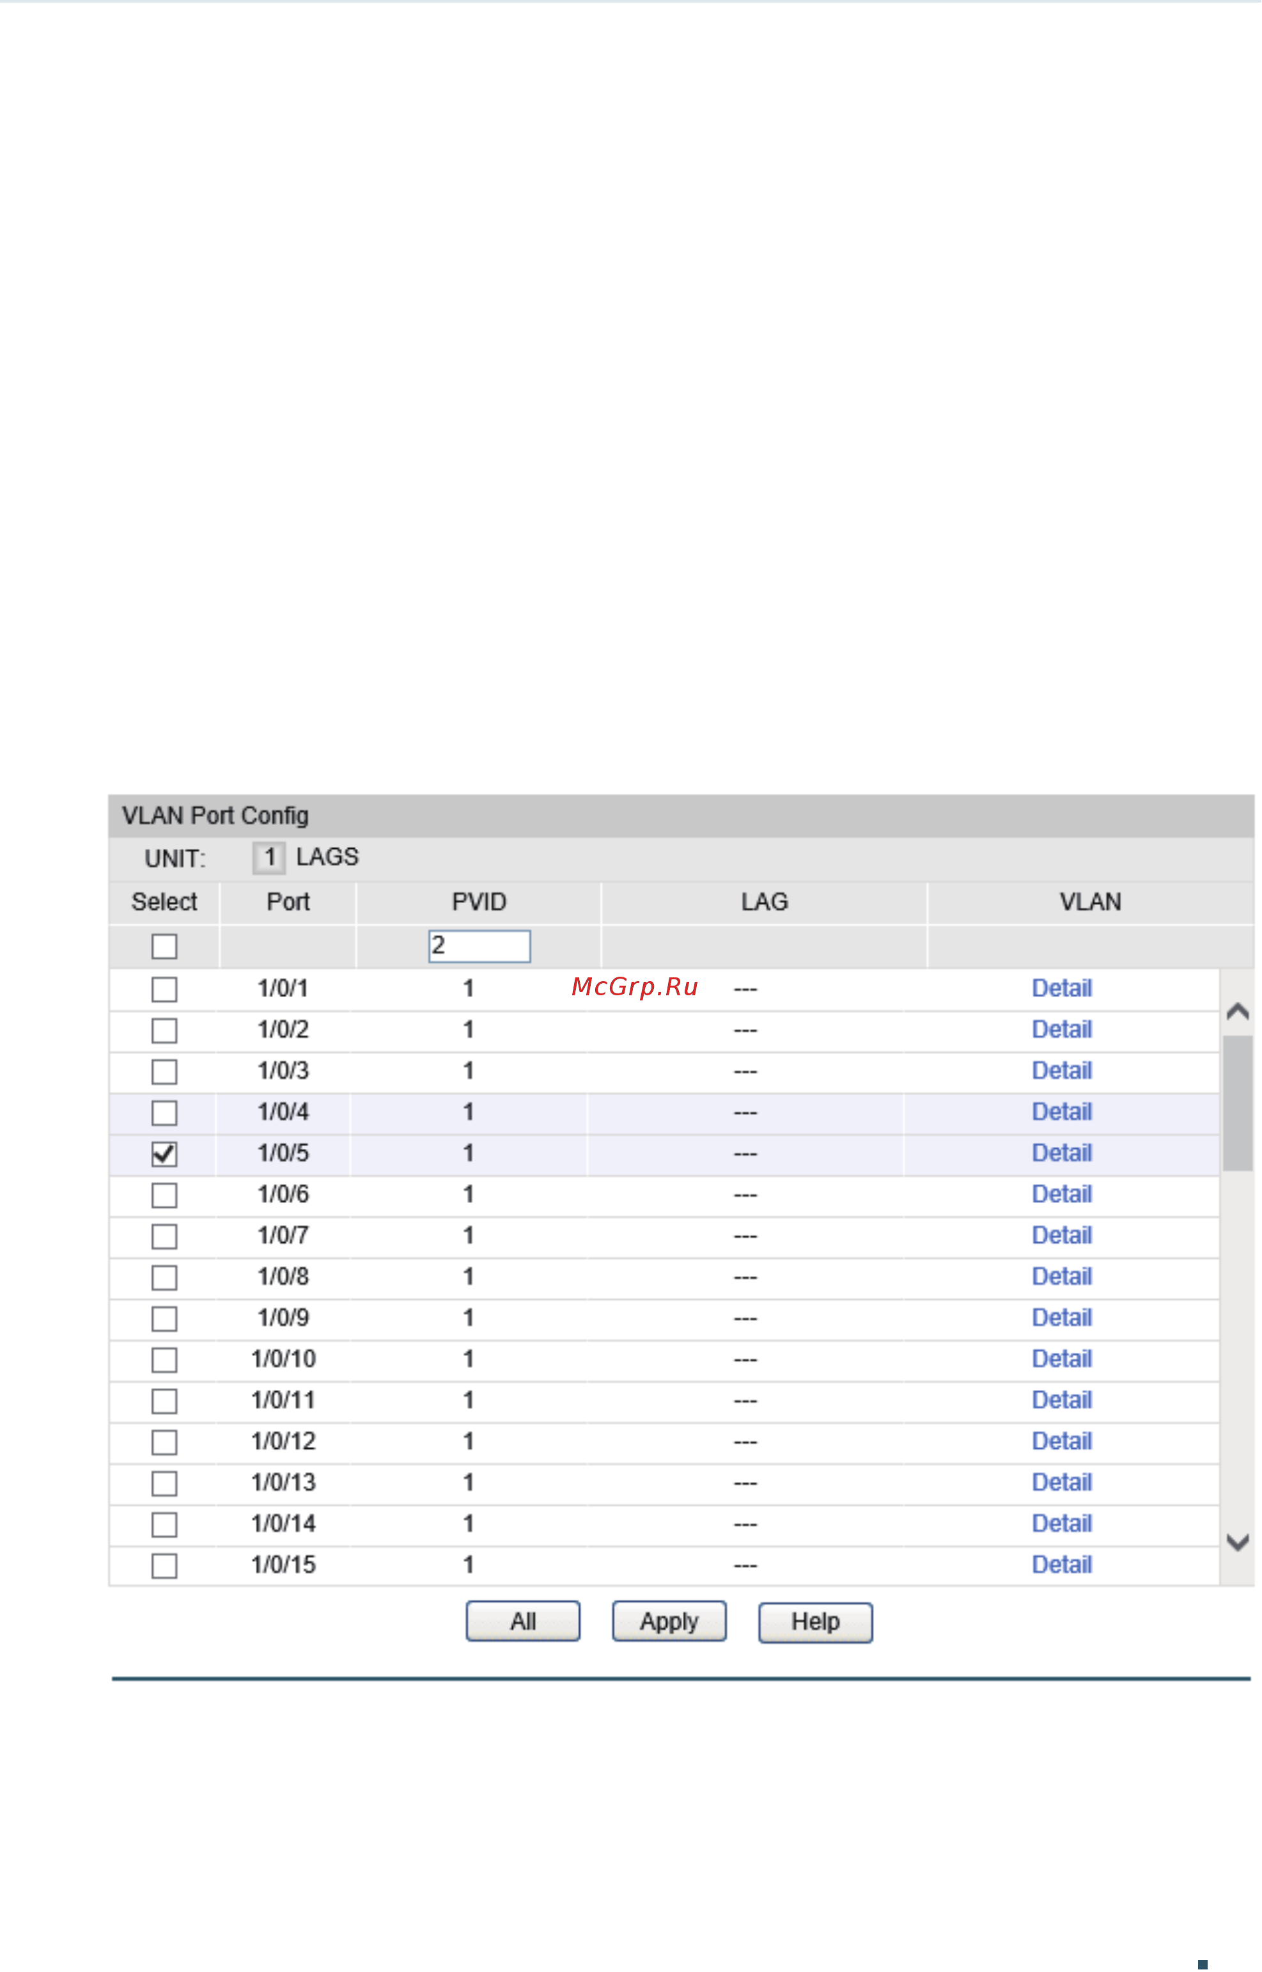Open Detail link for port 1/0/8

[x=1061, y=1276]
